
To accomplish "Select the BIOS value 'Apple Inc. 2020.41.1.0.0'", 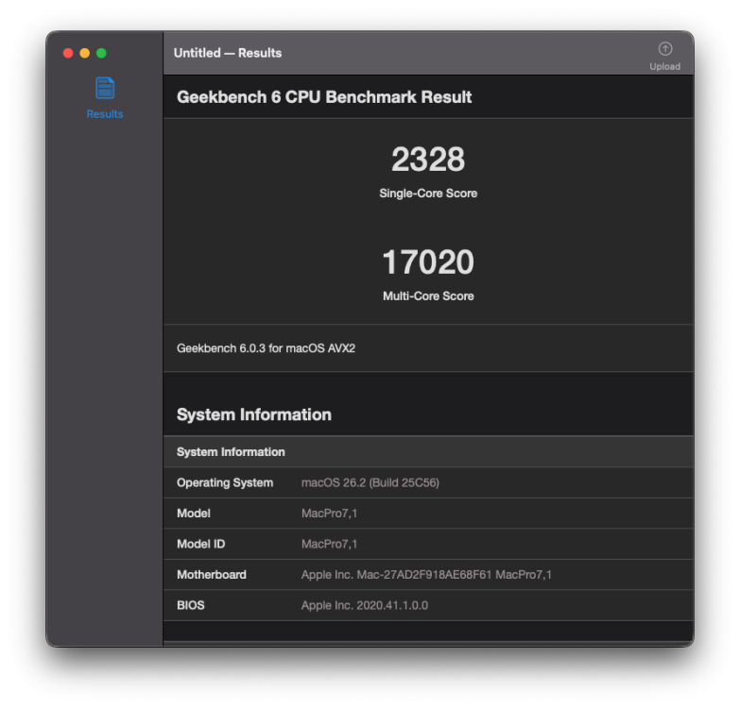I will [x=365, y=605].
